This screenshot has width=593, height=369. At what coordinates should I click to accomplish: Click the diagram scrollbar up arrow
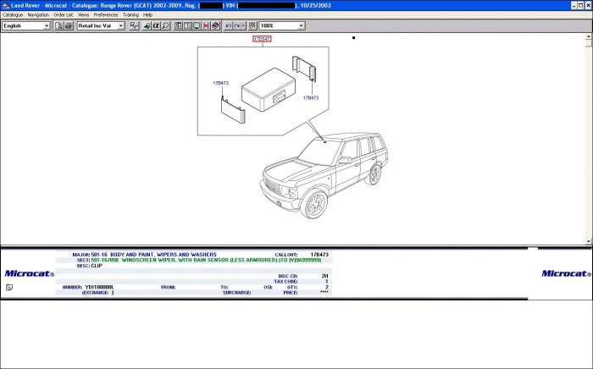click(589, 36)
